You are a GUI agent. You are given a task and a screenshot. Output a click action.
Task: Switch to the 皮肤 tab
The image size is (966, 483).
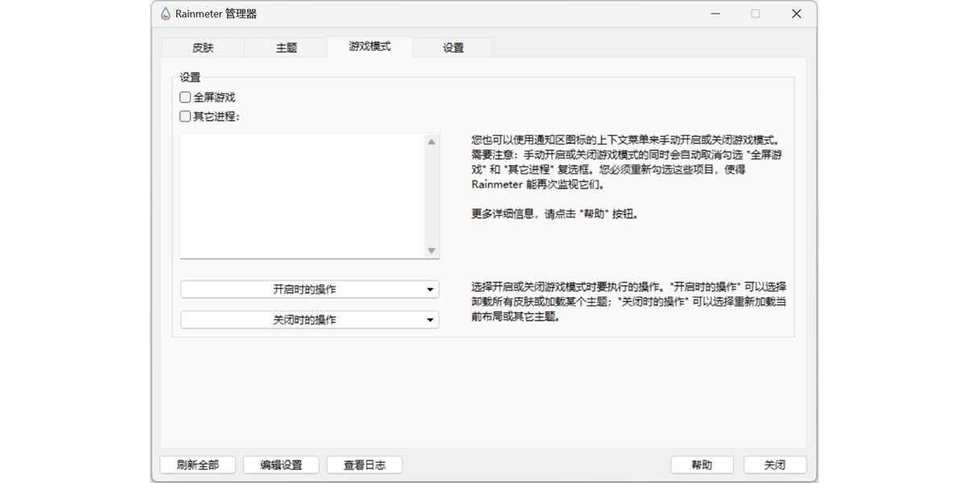tap(203, 47)
